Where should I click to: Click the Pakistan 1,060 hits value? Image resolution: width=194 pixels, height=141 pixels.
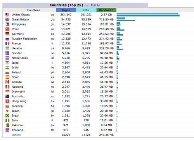click(86, 125)
